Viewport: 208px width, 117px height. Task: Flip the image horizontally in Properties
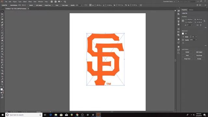(x=198, y=25)
